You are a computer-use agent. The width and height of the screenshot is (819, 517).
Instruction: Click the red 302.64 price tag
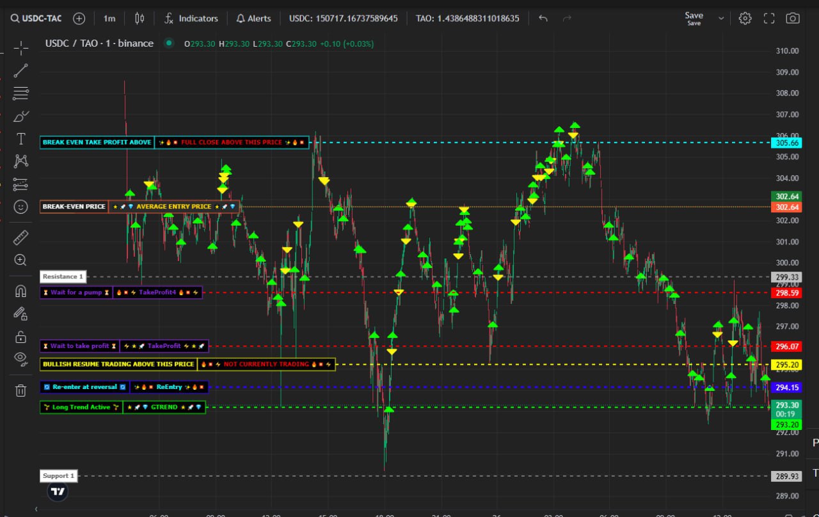[x=788, y=207]
